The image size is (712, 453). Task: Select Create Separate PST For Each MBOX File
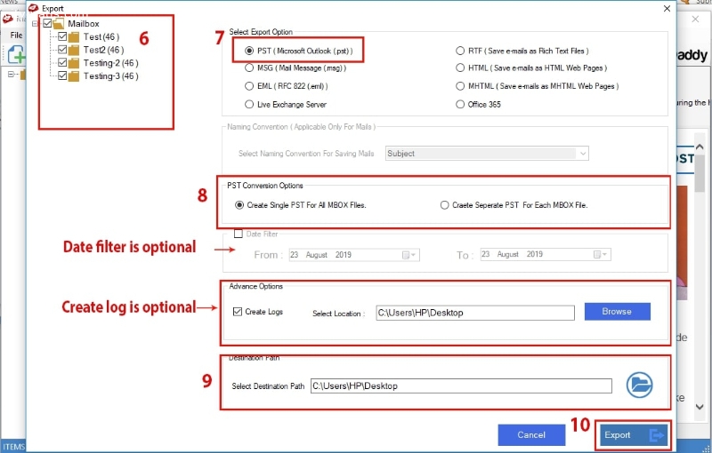(x=445, y=205)
